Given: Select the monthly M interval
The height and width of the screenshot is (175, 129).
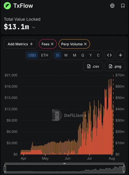Looking at the screenshot, I should coord(75,55).
